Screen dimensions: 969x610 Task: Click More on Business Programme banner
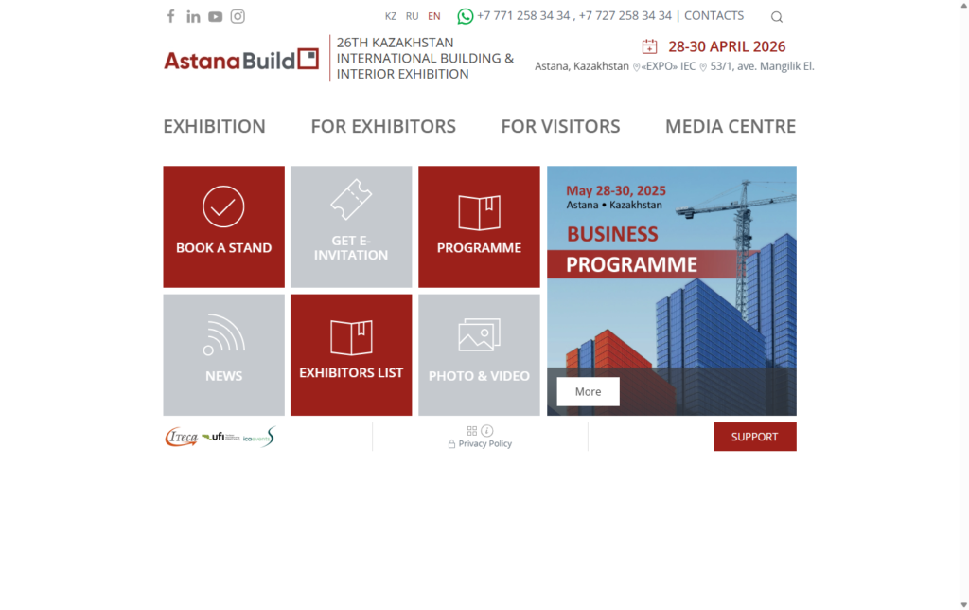click(x=588, y=391)
